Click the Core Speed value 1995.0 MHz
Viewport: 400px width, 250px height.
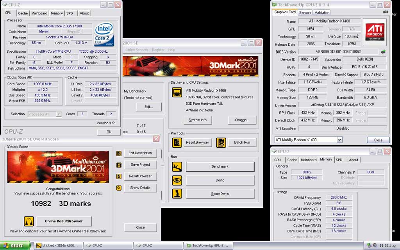(43, 84)
